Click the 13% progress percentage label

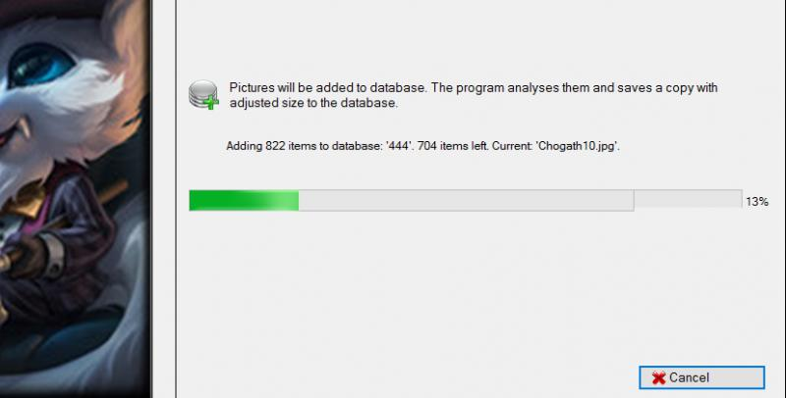point(757,202)
